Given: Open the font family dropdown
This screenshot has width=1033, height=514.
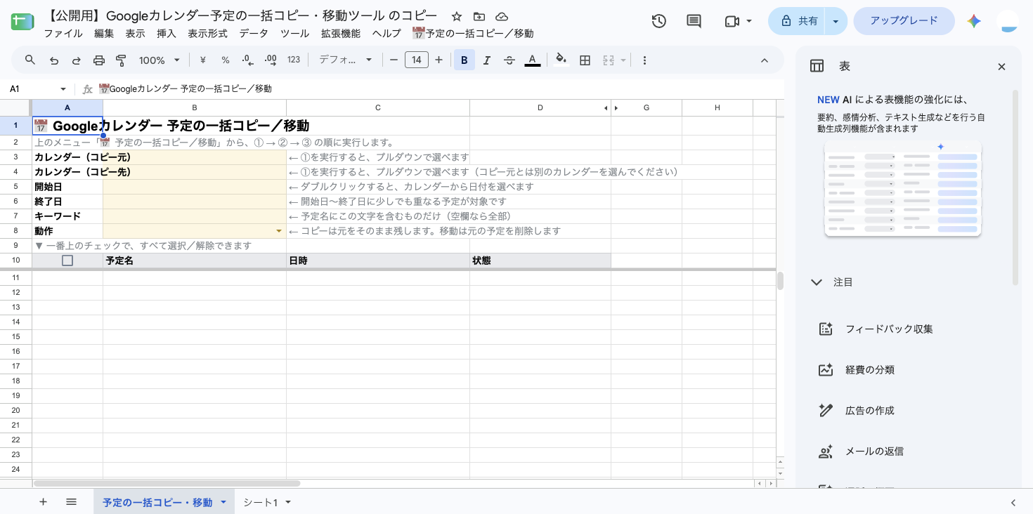Looking at the screenshot, I should tap(345, 60).
